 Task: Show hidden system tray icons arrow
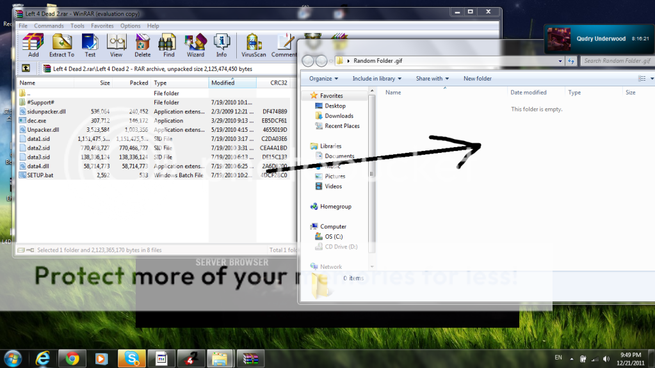[x=572, y=359]
